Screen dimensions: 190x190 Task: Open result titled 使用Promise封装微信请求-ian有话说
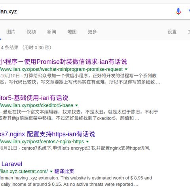63,62
